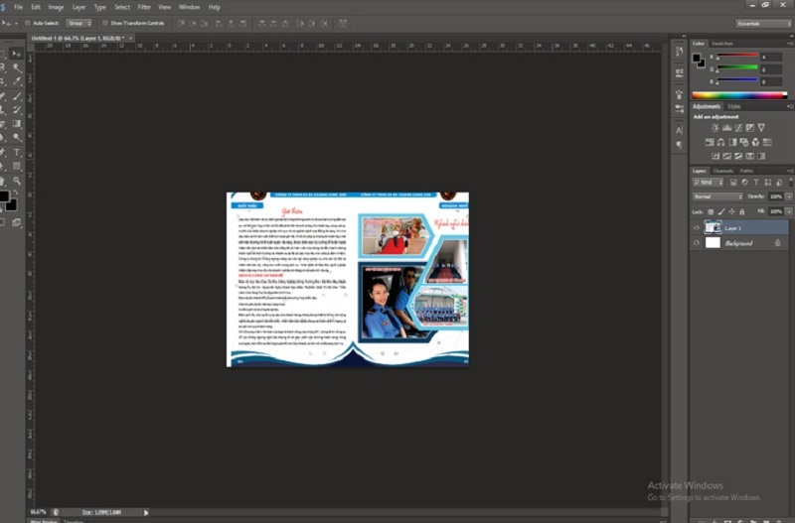Switch to the Paths tab
795x523 pixels.
click(x=746, y=171)
